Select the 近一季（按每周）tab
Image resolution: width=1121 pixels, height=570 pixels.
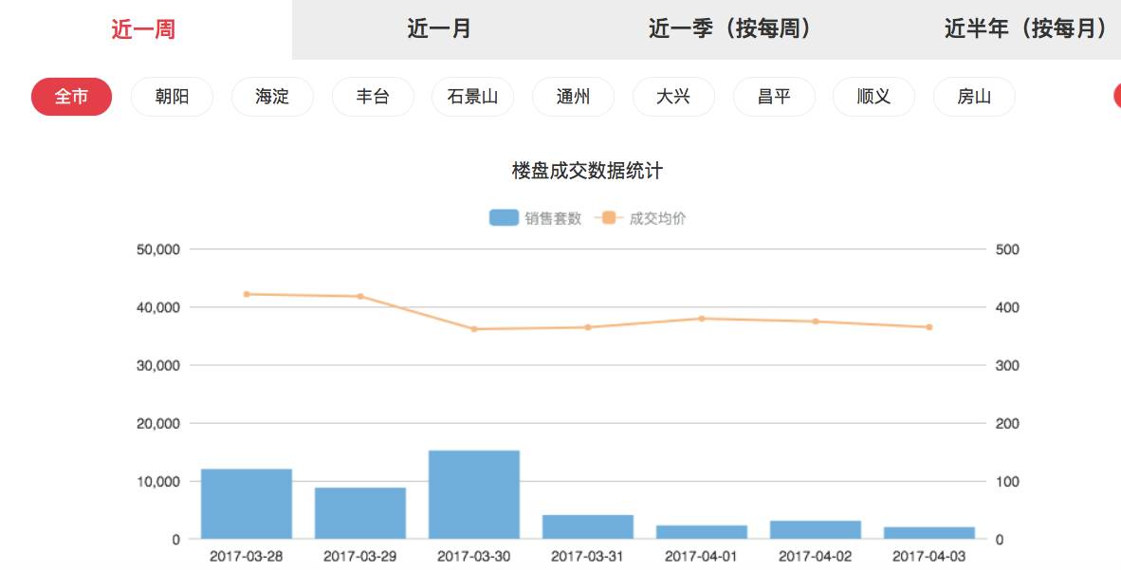[x=730, y=29]
